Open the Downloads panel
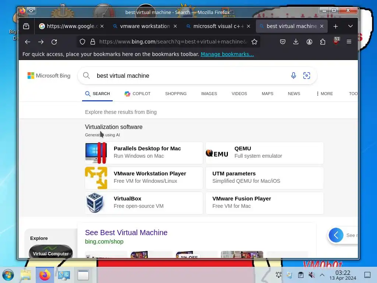This screenshot has width=377, height=283. coord(296,42)
